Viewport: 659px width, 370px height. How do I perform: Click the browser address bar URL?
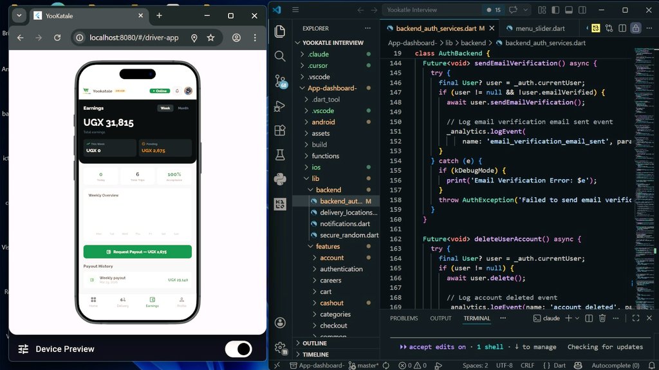[x=134, y=38]
